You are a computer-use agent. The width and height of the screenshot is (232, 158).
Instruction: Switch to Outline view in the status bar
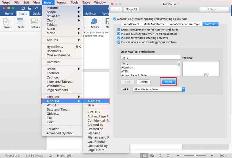160,155
